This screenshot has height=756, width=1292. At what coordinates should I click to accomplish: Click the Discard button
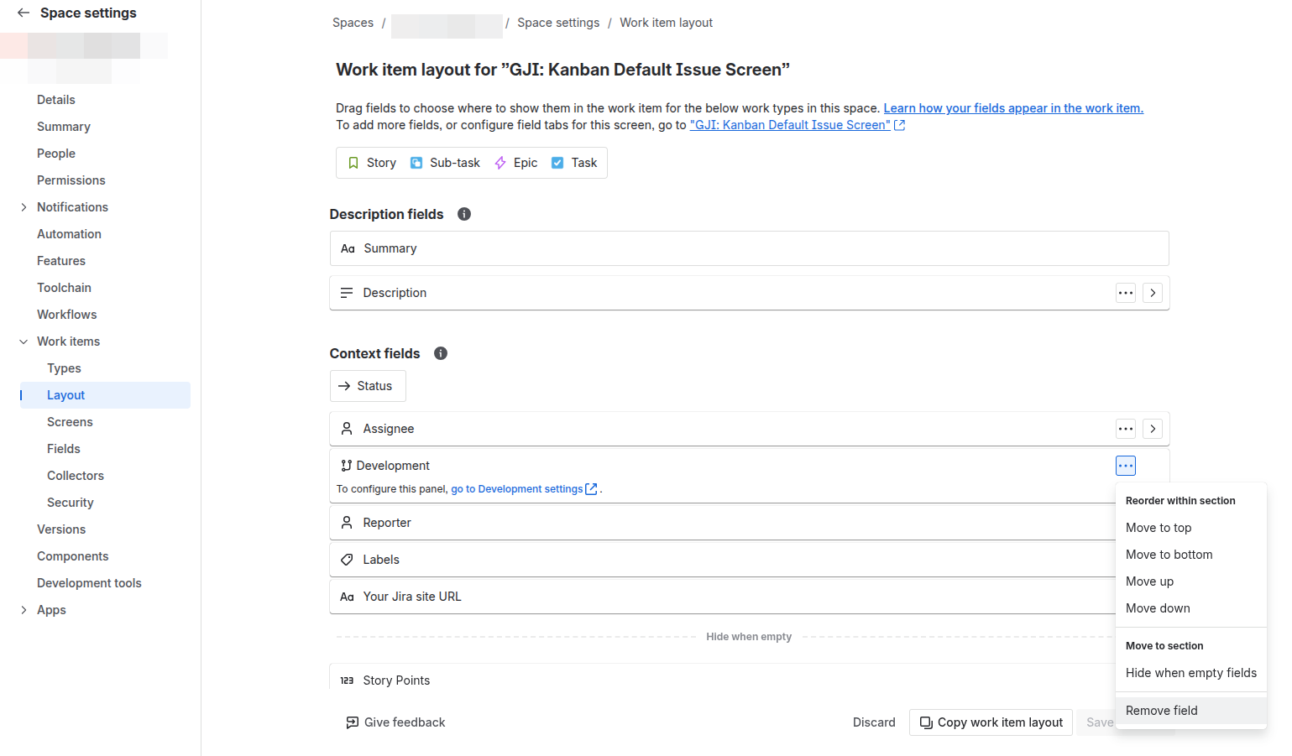[874, 722]
